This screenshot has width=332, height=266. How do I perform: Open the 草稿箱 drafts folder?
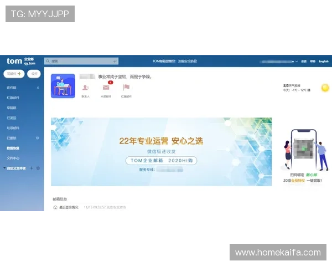click(12, 108)
